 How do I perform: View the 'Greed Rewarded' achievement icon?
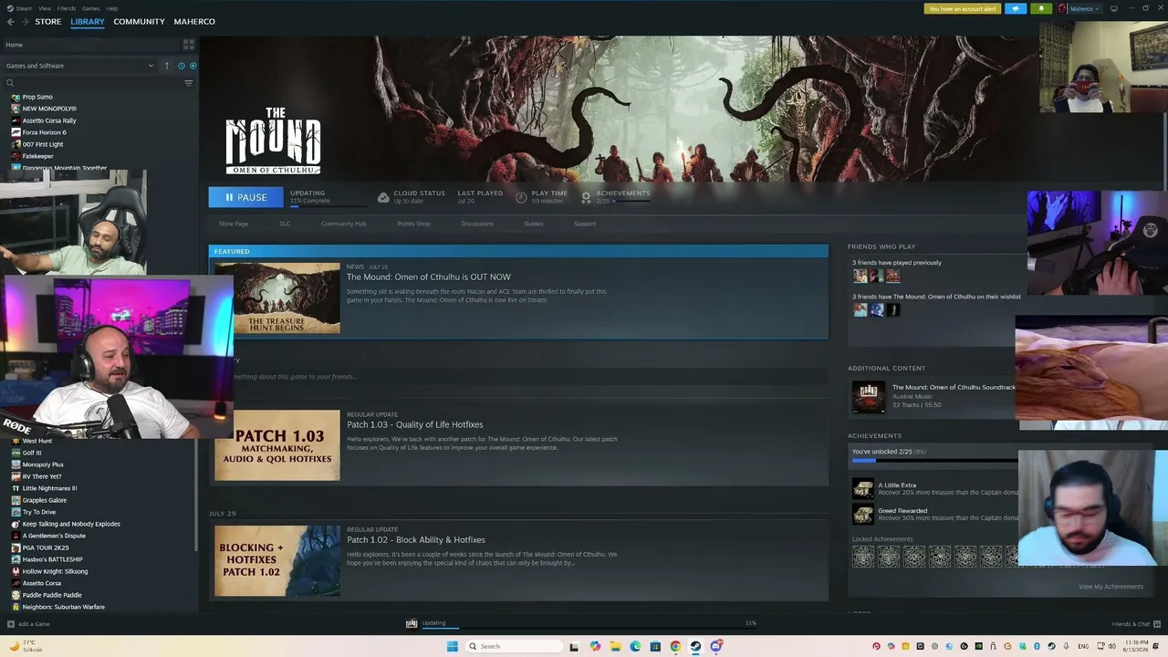tap(862, 515)
